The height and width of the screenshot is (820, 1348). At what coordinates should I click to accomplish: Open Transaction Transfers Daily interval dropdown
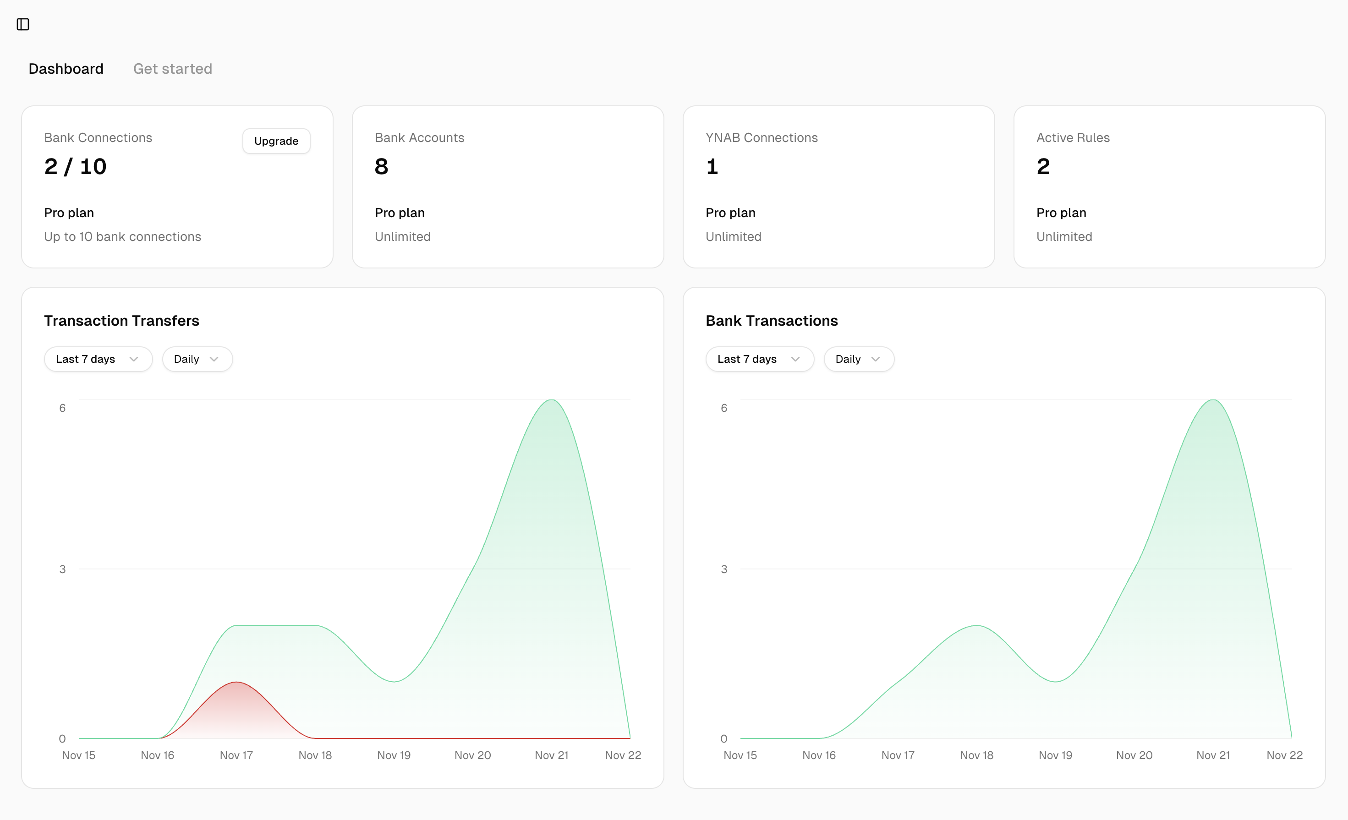[x=197, y=360]
